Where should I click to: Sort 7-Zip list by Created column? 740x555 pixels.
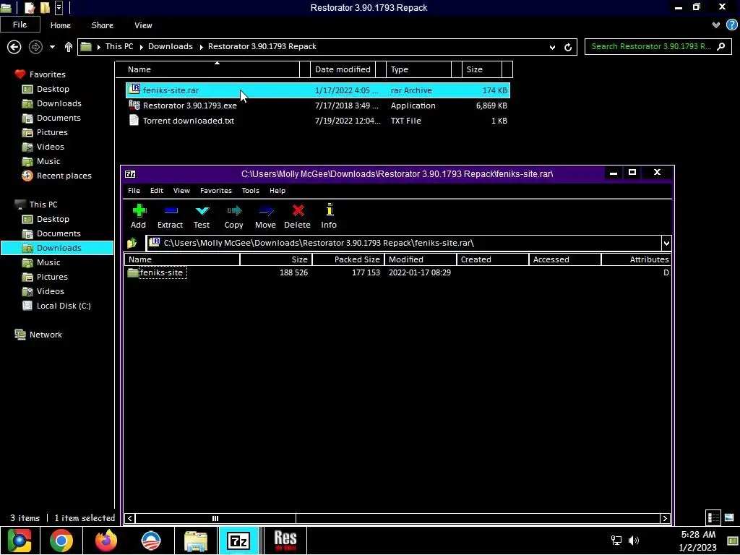[493, 259]
